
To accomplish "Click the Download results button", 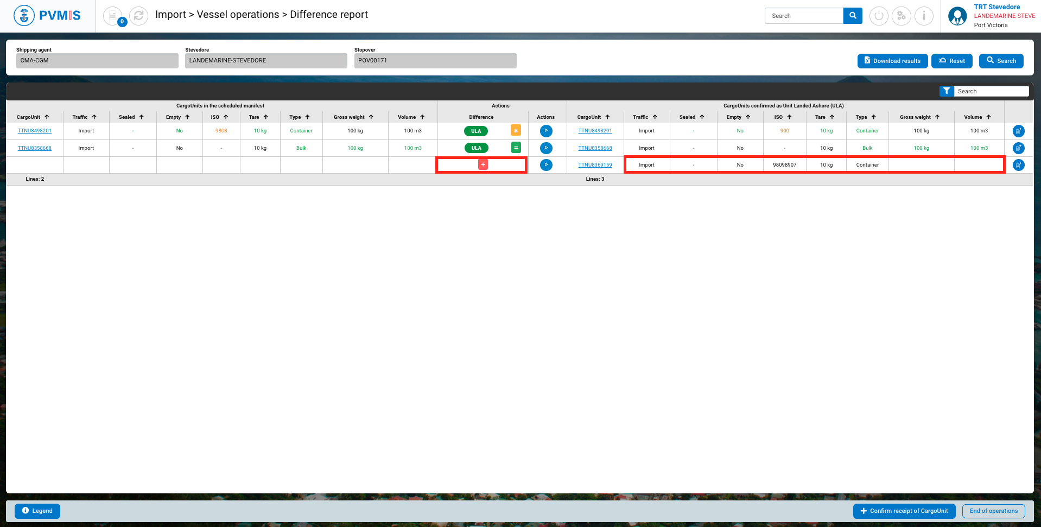I will (x=892, y=61).
